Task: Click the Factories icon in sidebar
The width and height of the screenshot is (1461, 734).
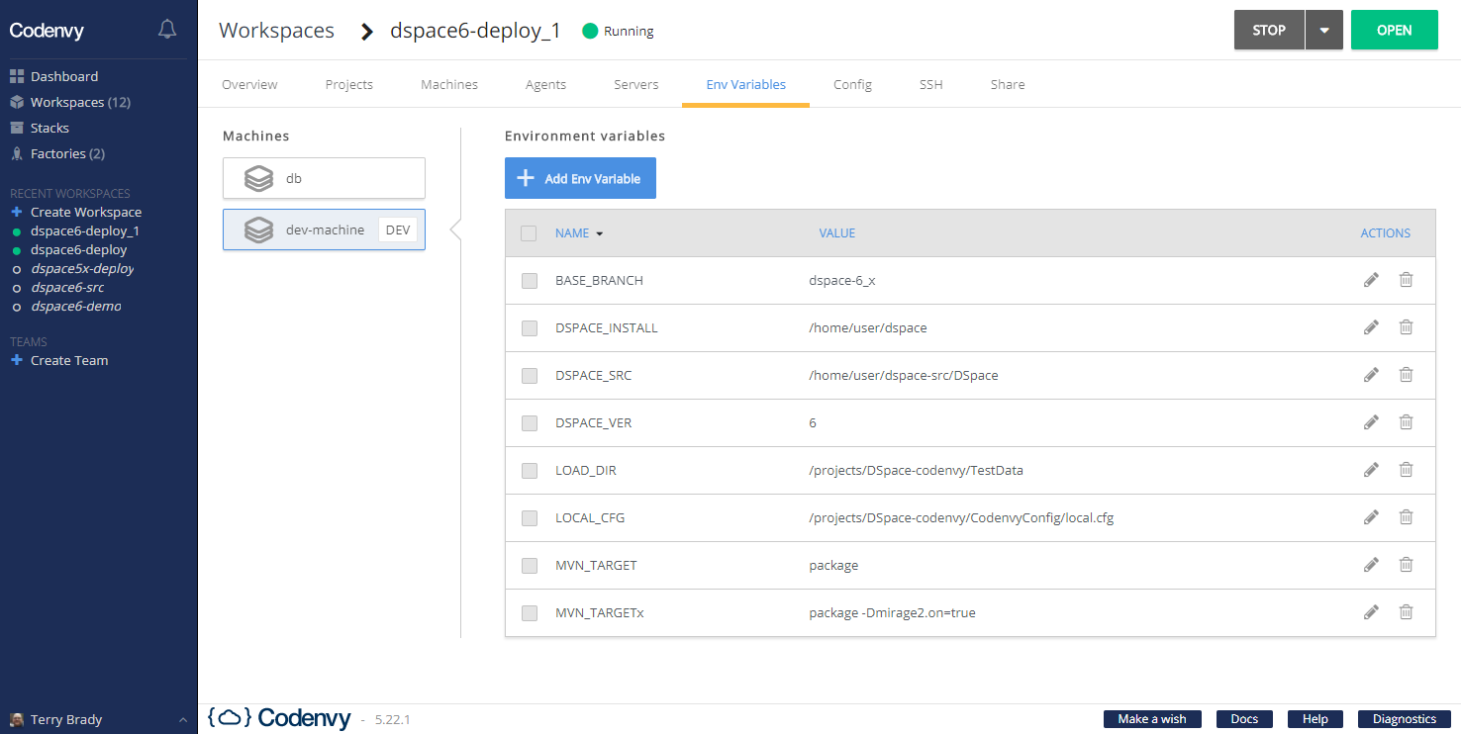Action: tap(17, 153)
